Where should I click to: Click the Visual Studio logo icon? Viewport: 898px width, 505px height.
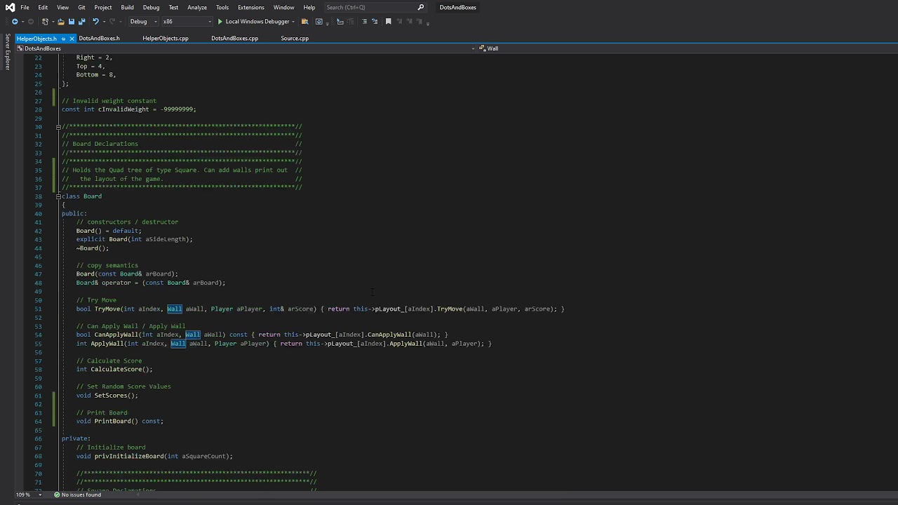10,8
